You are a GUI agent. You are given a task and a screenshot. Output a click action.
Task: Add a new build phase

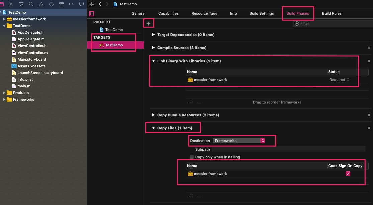coord(149,23)
